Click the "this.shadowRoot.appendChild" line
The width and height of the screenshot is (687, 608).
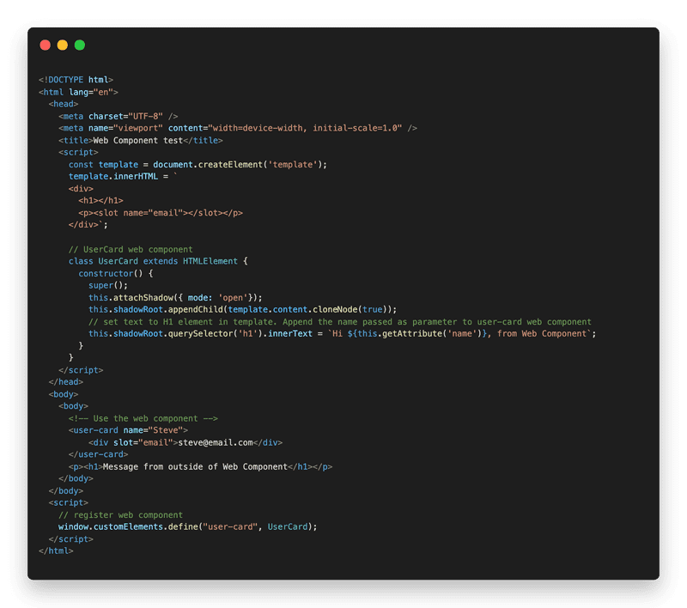tap(243, 309)
